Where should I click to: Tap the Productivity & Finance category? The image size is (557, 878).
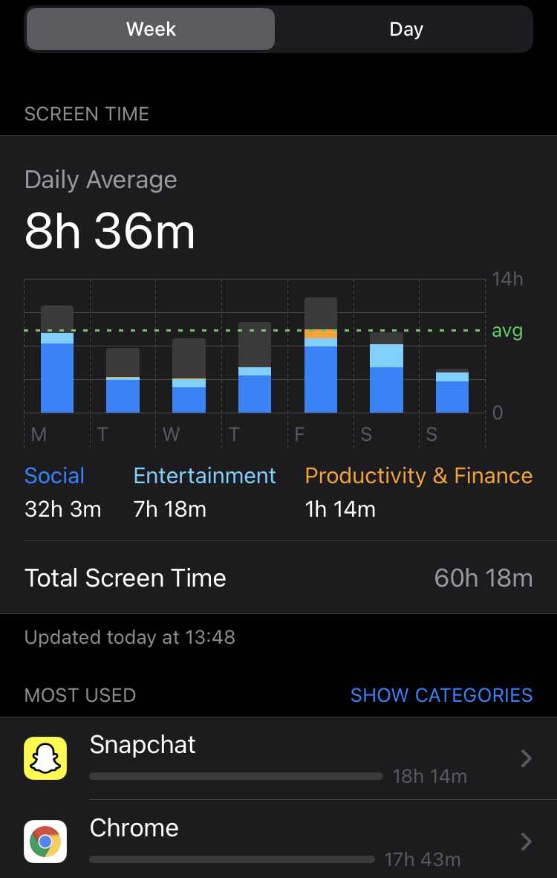point(418,492)
